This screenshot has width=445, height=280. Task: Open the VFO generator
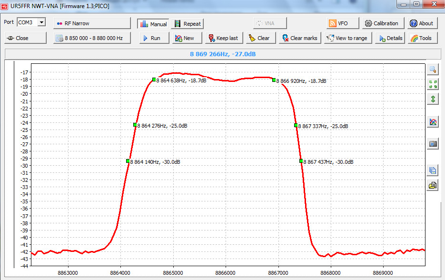338,23
